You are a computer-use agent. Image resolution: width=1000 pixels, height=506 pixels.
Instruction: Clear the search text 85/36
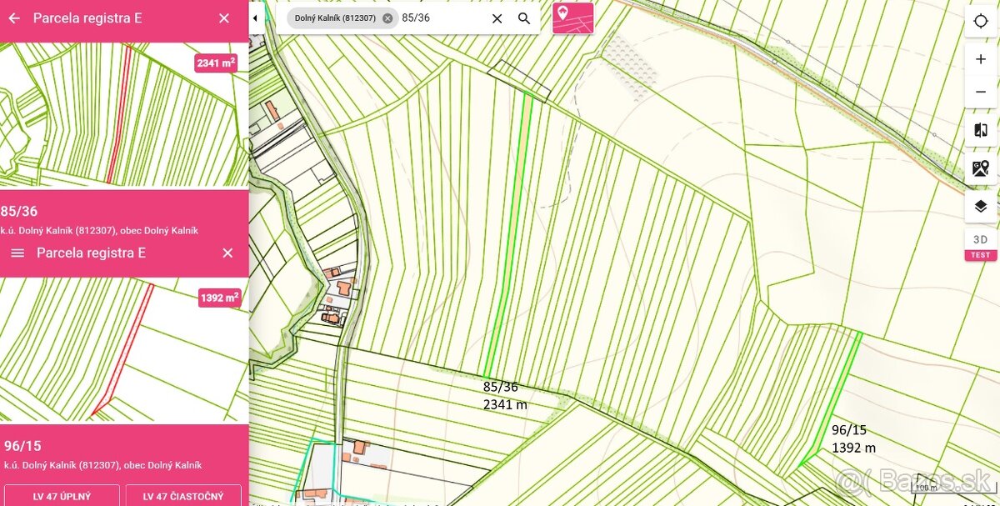click(x=497, y=18)
